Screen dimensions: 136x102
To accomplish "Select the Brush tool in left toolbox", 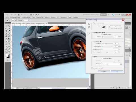I will (9, 34).
